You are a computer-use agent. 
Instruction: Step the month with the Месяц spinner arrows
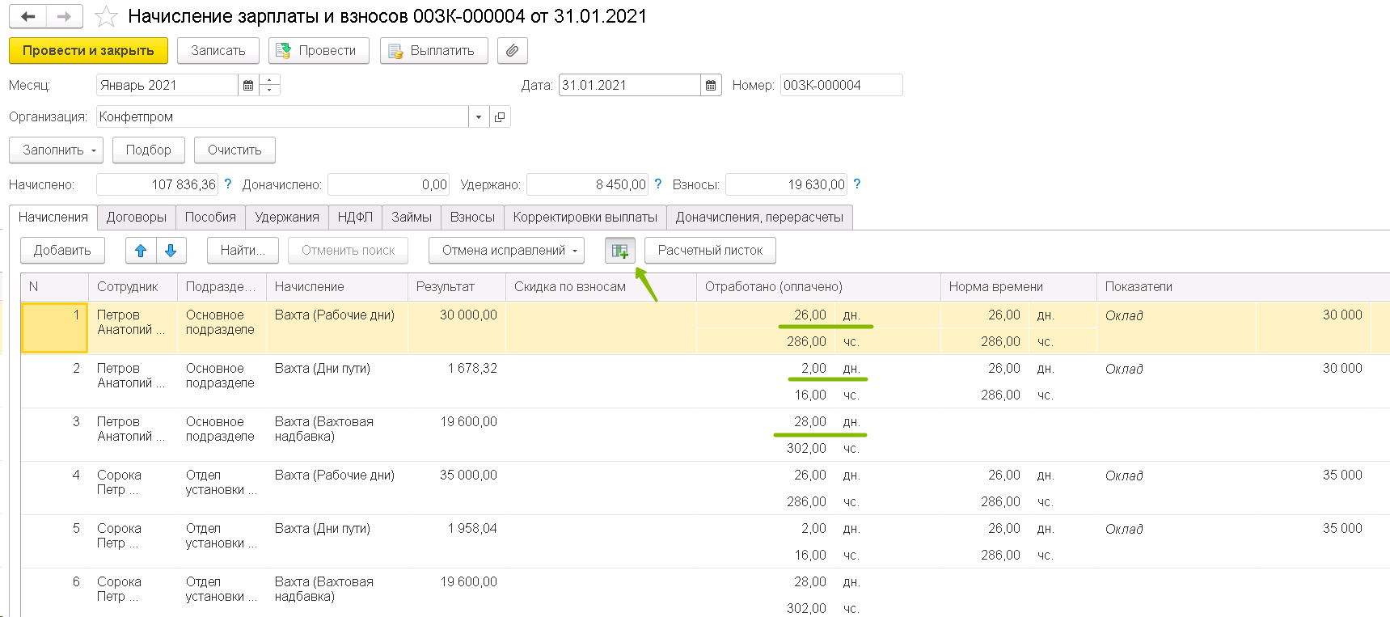tap(269, 85)
